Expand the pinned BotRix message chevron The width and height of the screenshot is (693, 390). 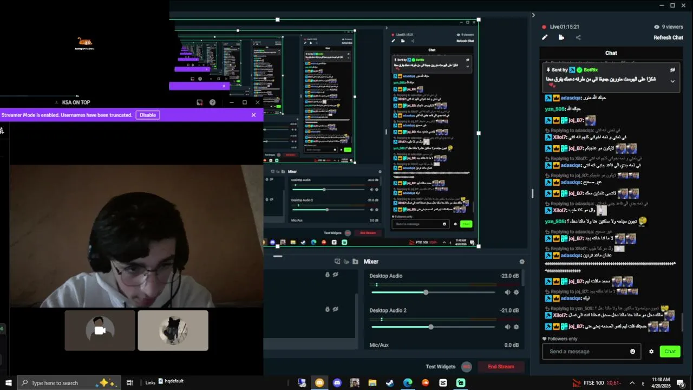point(672,81)
